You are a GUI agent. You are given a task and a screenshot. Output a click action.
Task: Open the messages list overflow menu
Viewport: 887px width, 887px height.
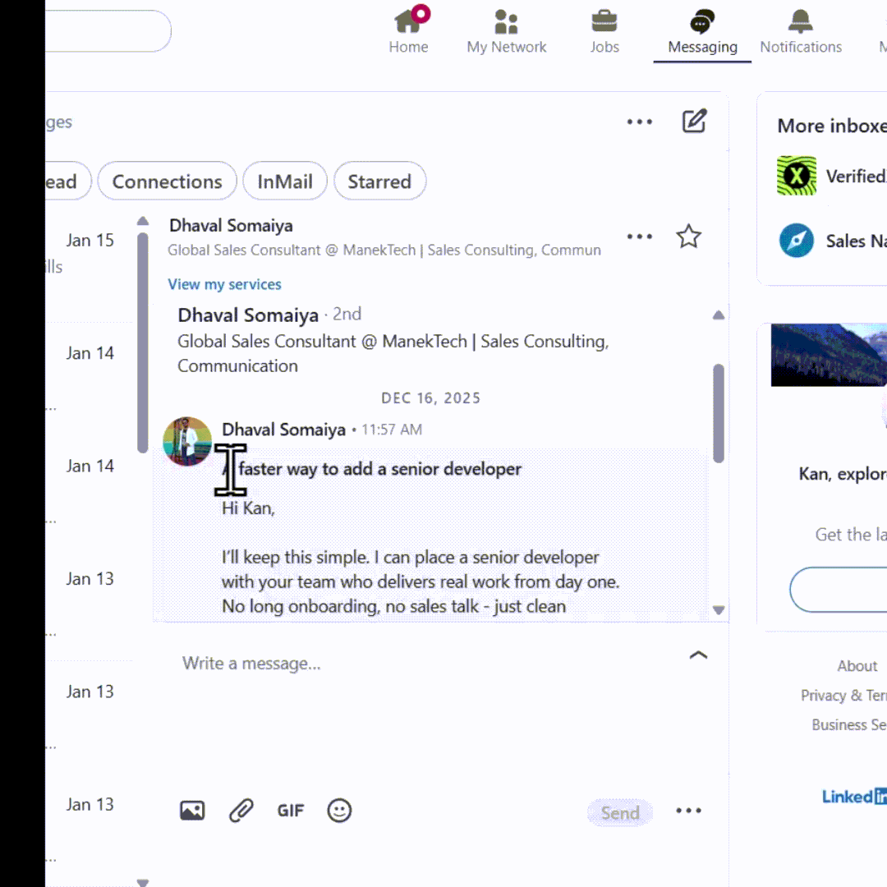pyautogui.click(x=640, y=121)
